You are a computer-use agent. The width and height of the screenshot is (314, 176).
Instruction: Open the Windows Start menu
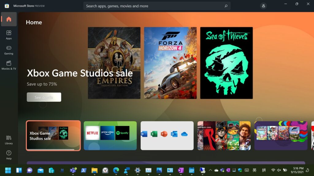click(x=8, y=170)
